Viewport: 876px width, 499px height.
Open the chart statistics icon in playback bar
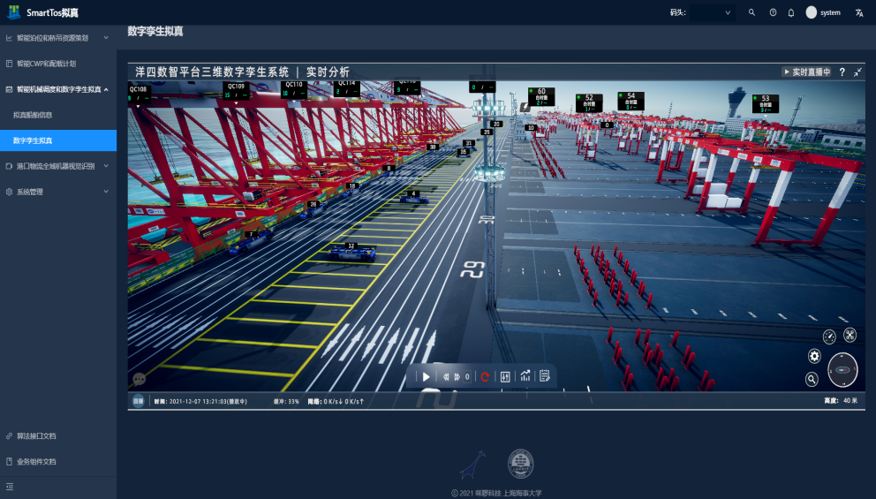tap(525, 376)
